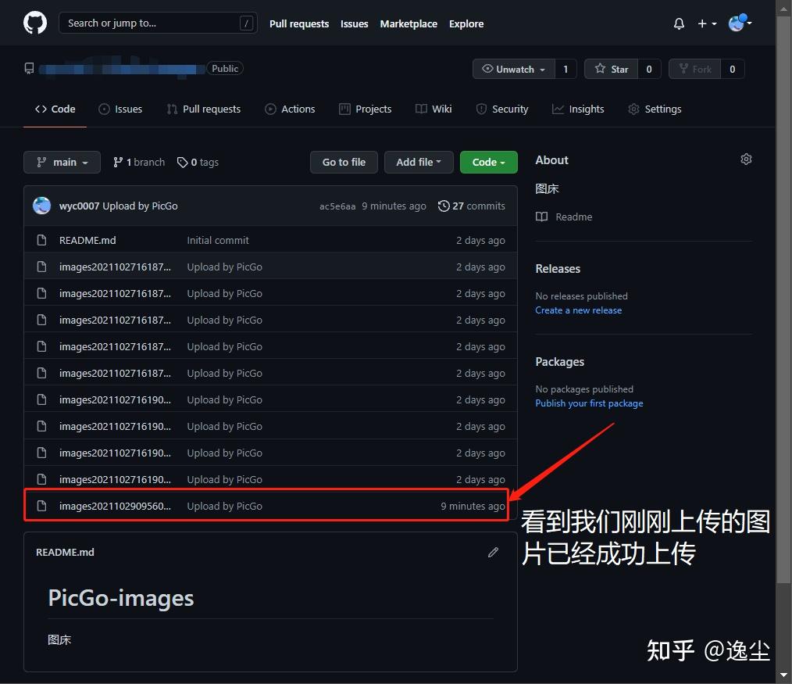Open the notifications bell
Viewport: 792px width, 684px height.
click(678, 23)
